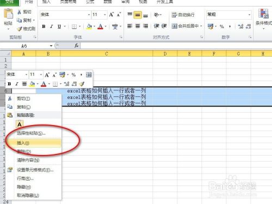This screenshot has height=204, width=272.
Task: Click the Name Box showing A6
Action: click(24, 46)
